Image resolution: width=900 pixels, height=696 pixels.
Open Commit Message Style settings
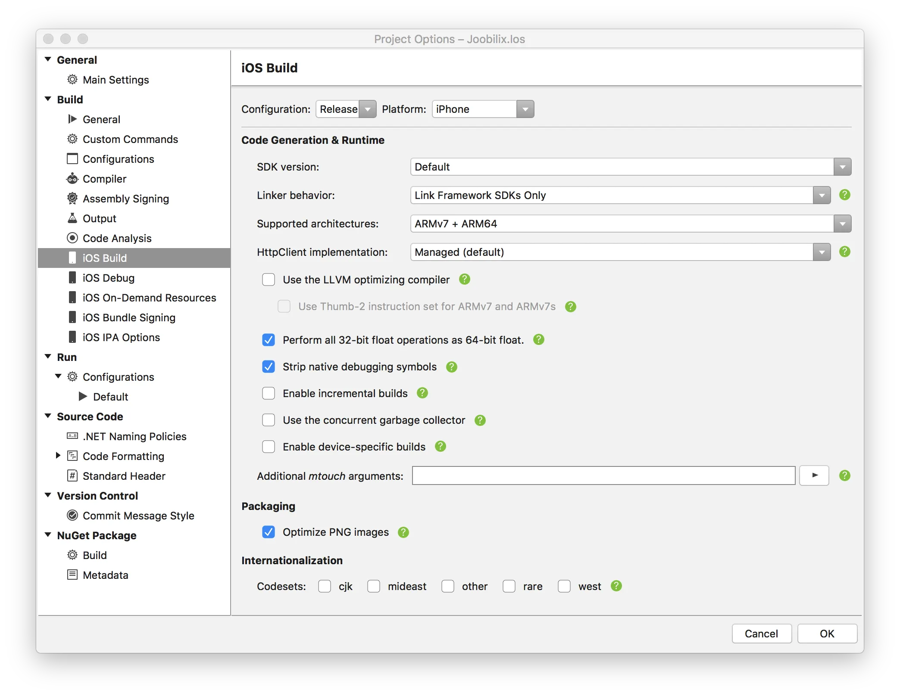click(138, 516)
